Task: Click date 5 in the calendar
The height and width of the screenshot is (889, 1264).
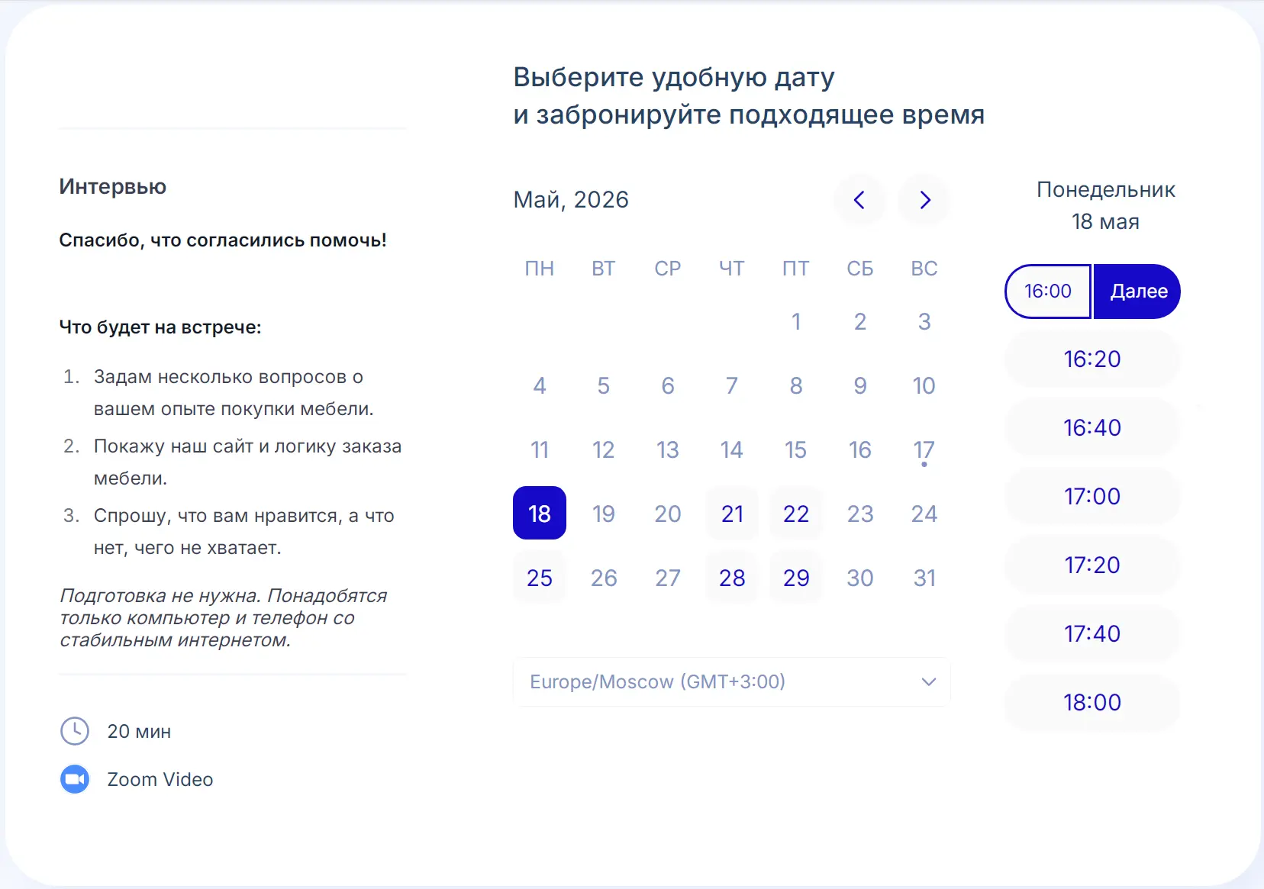Action: [x=604, y=385]
